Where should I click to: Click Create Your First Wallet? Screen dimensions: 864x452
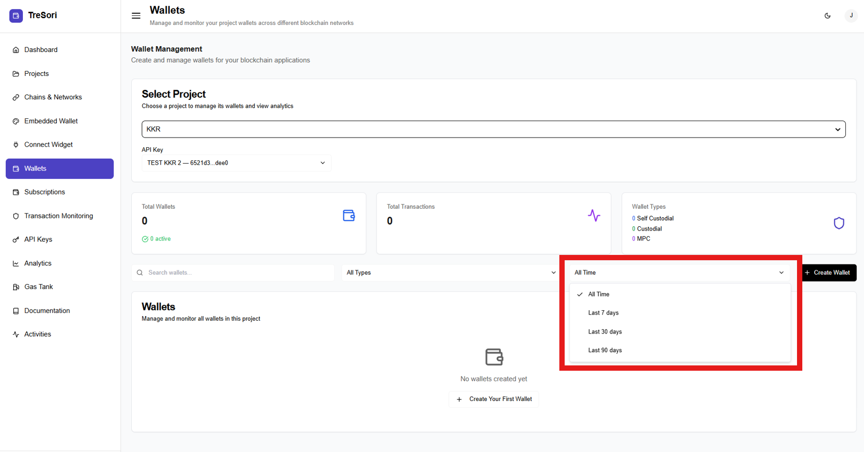click(x=494, y=399)
